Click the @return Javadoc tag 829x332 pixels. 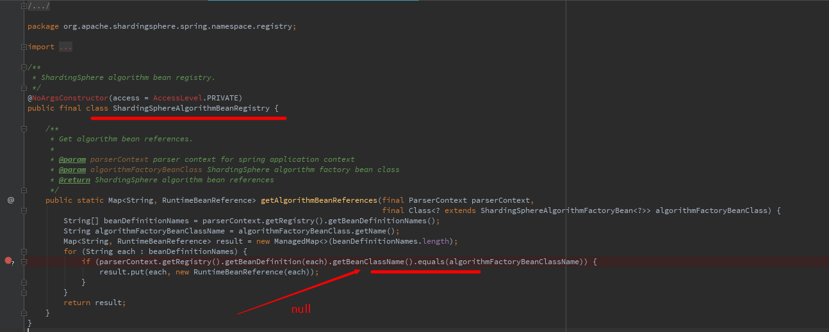[74, 180]
